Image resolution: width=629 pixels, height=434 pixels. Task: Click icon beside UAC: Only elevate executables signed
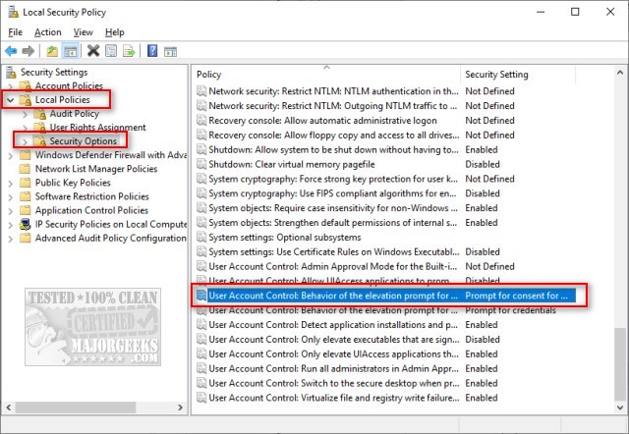(x=201, y=340)
